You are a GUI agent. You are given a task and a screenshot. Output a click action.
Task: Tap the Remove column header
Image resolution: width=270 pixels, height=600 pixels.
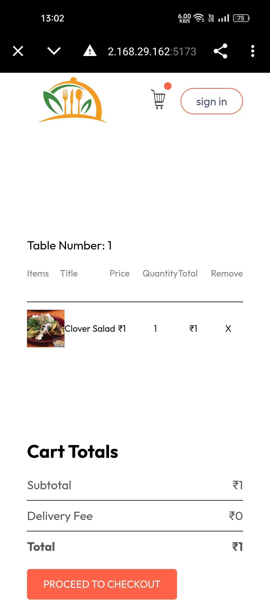(x=227, y=273)
